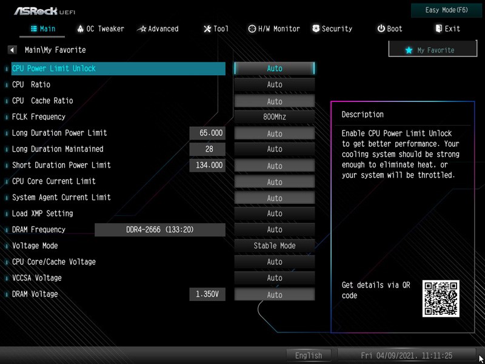Click the crosshair icon on H/W Monitor tab
The height and width of the screenshot is (364, 485).
coord(252,29)
